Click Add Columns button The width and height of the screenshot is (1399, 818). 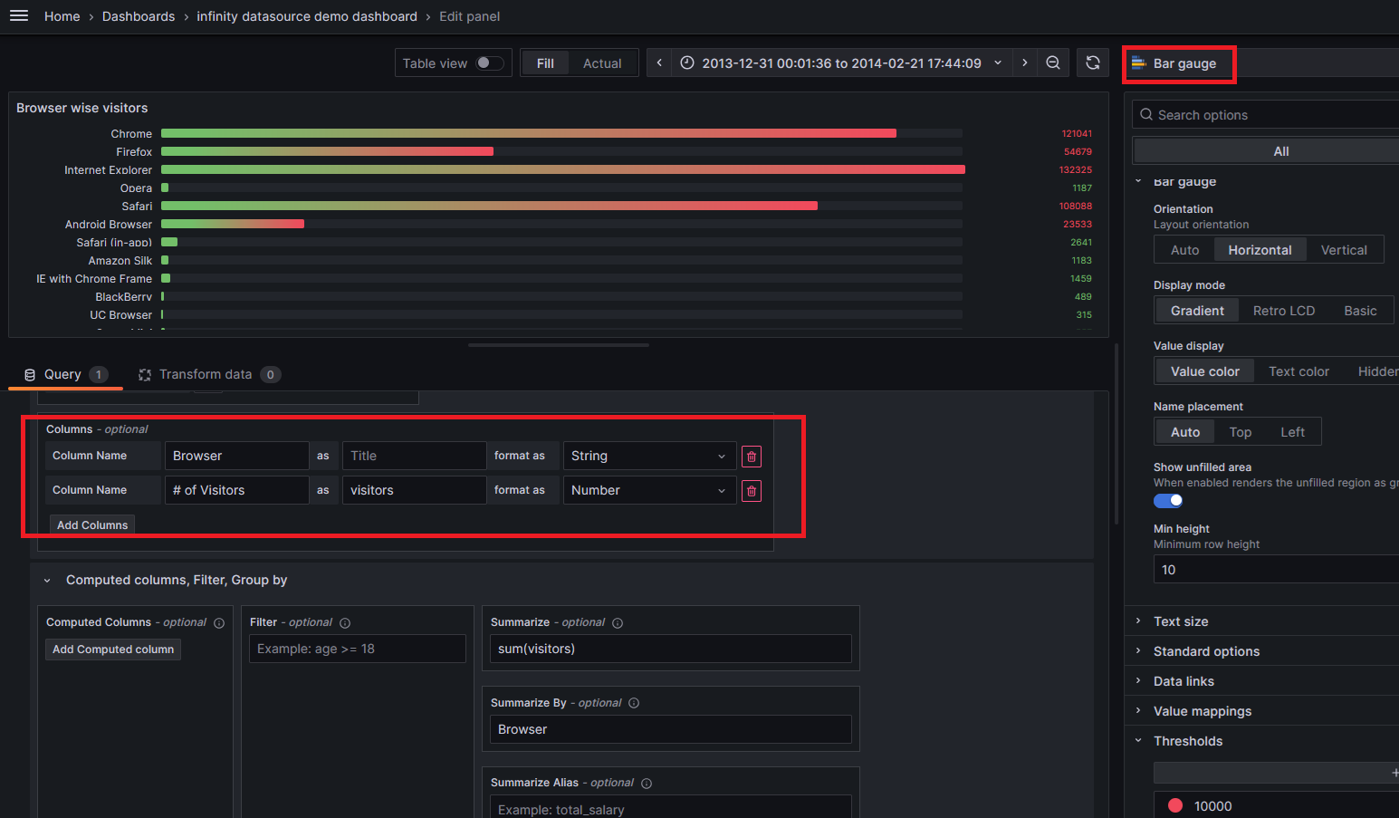tap(92, 525)
